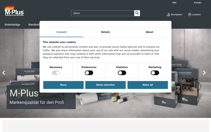This screenshot has height=132, width=211.
Task: Enable the Marketing cookies toggle
Action: [155, 73]
